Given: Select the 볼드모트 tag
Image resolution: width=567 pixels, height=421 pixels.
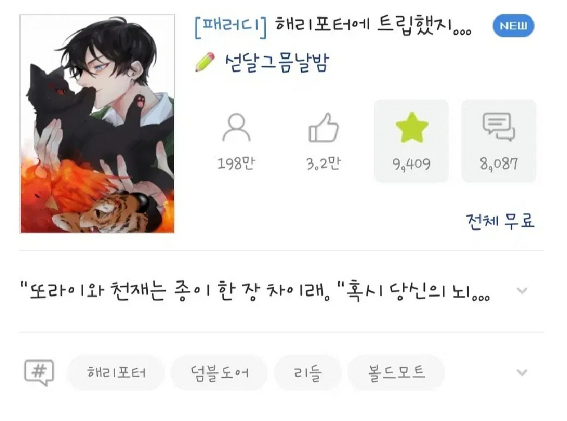Looking at the screenshot, I should (396, 372).
